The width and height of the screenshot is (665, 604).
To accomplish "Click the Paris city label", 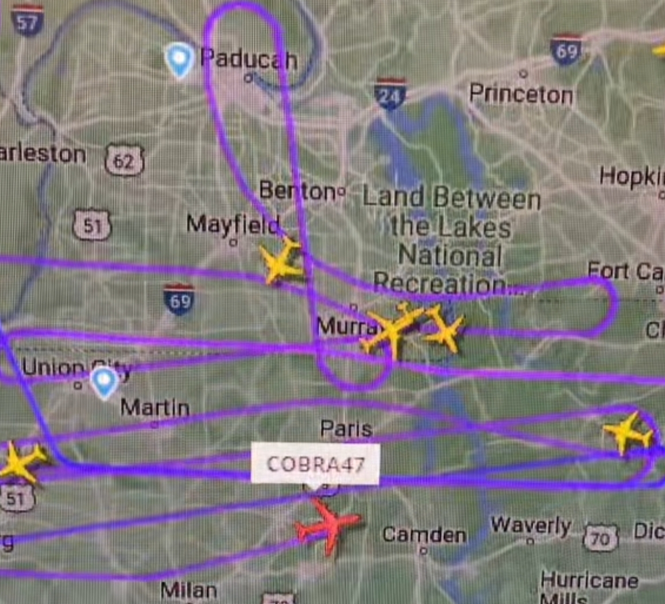I will pos(346,428).
